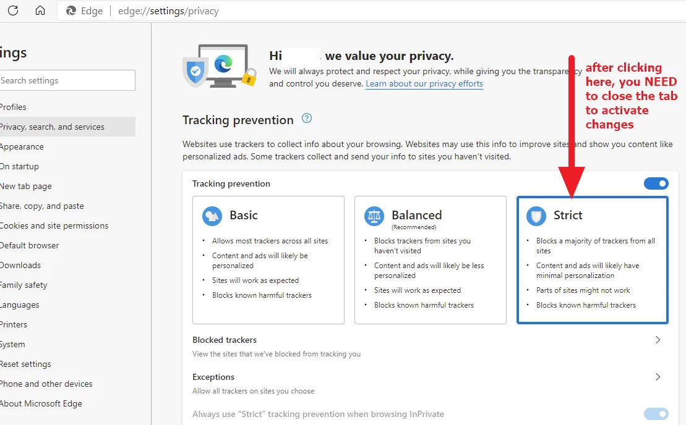This screenshot has width=686, height=425.
Task: Click 'Content and ads will likely be less personalized'
Action: pyautogui.click(x=429, y=271)
